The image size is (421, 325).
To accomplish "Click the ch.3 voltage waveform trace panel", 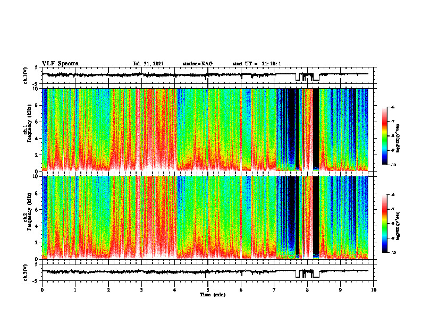I will pos(208,273).
